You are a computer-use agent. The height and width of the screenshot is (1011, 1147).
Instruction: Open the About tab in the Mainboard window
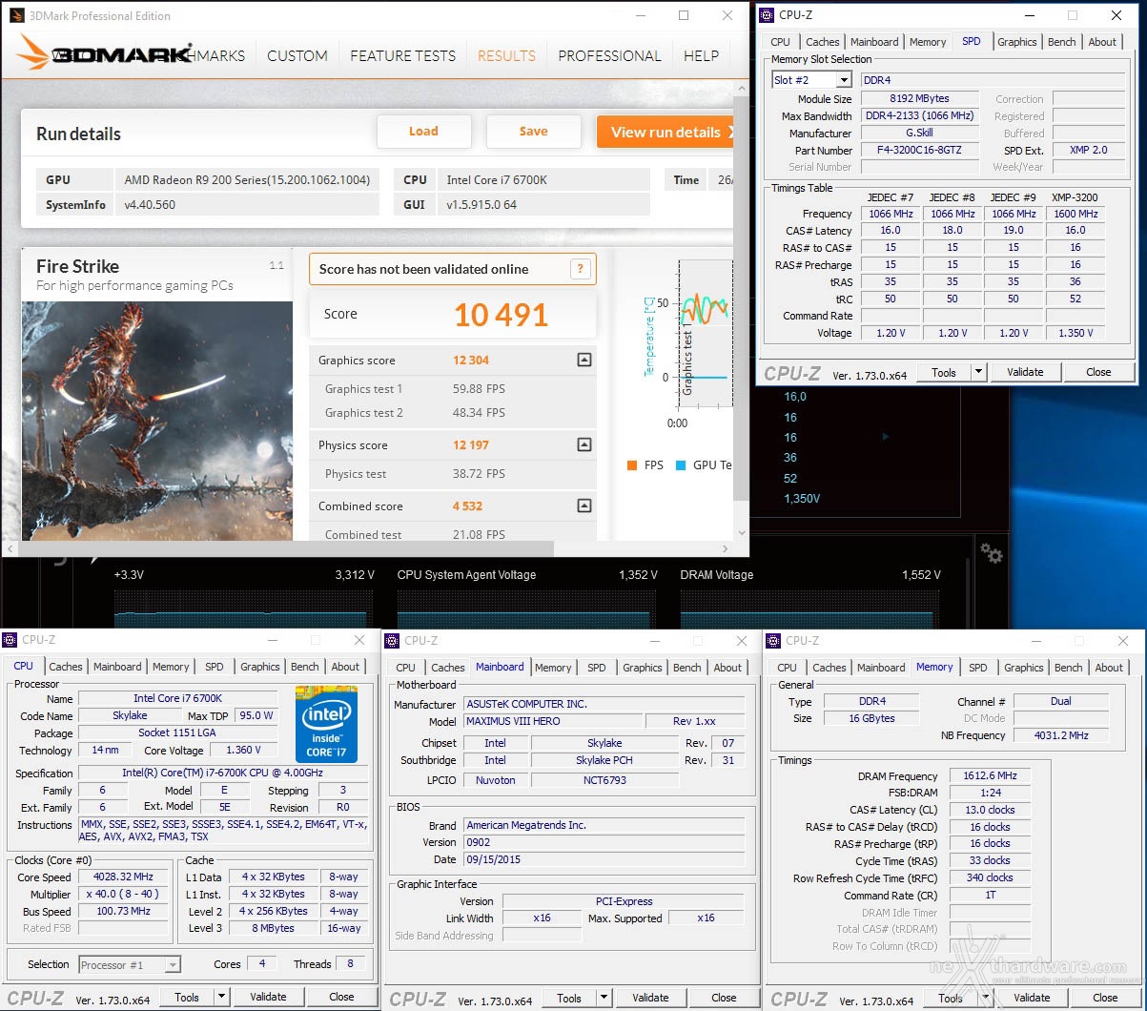(x=727, y=668)
